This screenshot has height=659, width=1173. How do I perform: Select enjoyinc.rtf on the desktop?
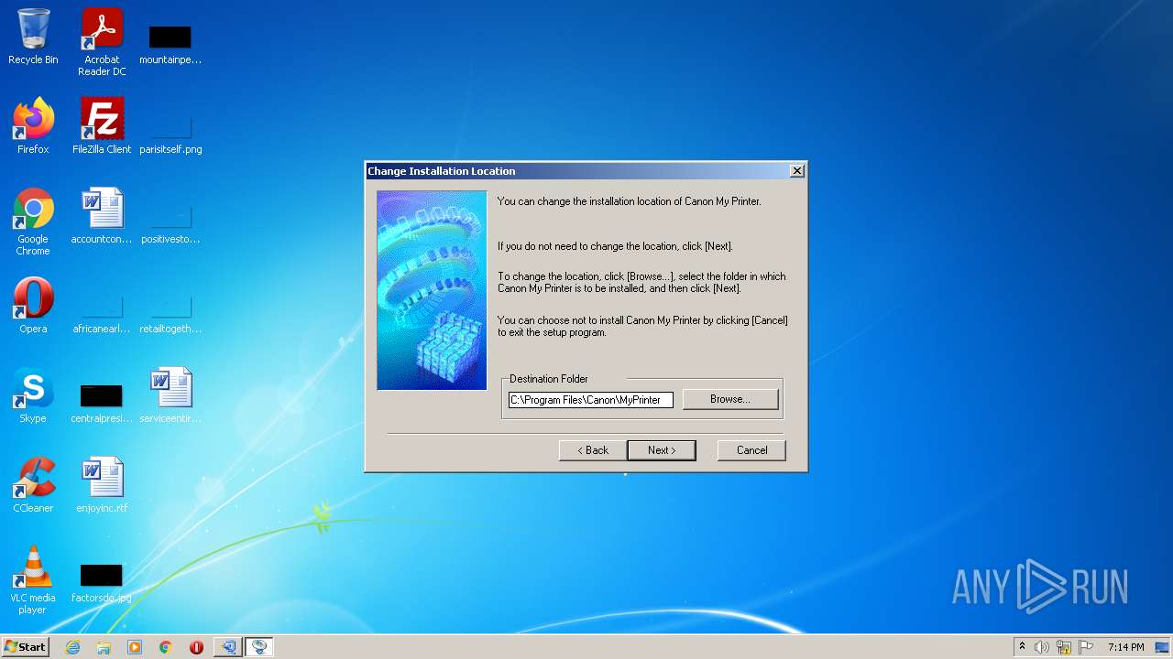102,486
